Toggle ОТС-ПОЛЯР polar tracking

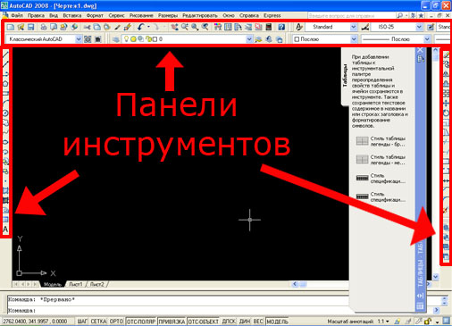[141, 322]
